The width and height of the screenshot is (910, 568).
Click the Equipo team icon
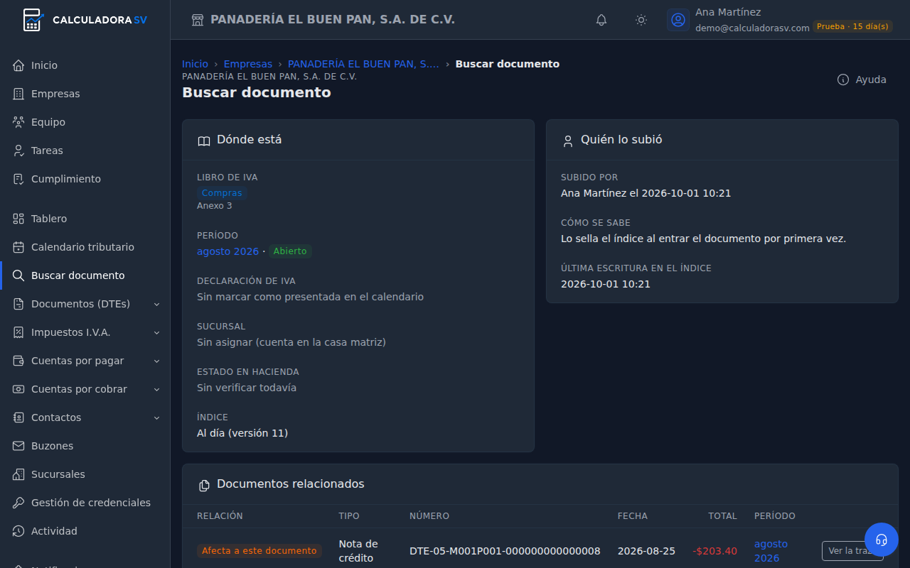tap(18, 122)
